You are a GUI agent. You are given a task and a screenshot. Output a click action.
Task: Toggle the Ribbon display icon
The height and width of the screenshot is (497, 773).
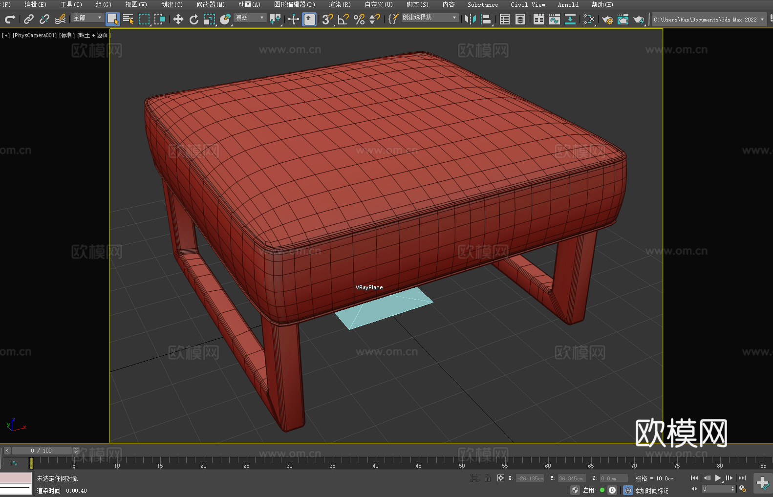pos(539,19)
